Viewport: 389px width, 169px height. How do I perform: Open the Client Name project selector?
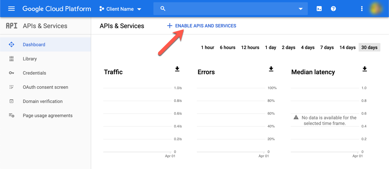click(x=120, y=9)
